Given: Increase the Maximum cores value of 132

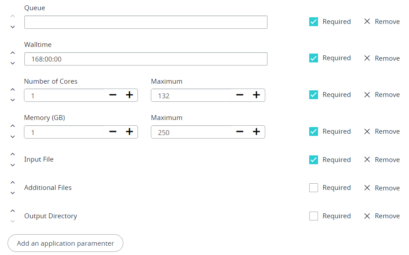Looking at the screenshot, I should pos(256,95).
